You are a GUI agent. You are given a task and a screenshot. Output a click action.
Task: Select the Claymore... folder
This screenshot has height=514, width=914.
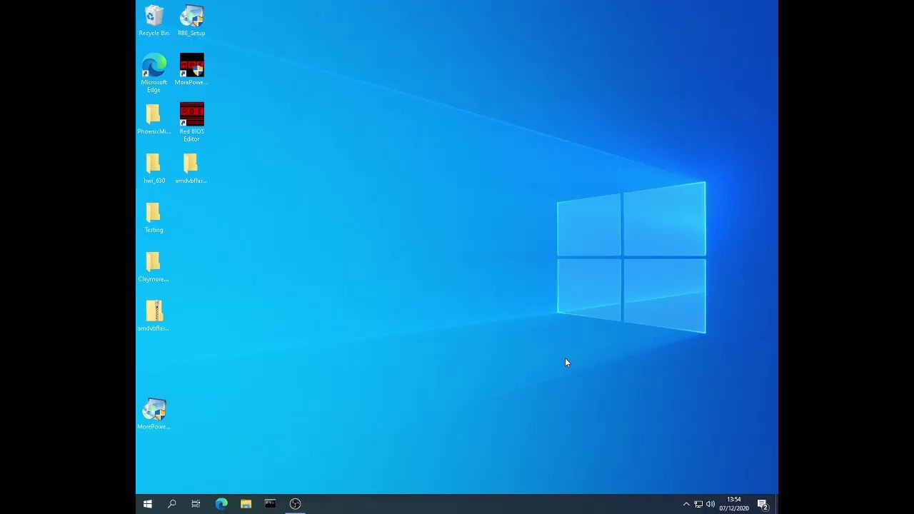(154, 266)
